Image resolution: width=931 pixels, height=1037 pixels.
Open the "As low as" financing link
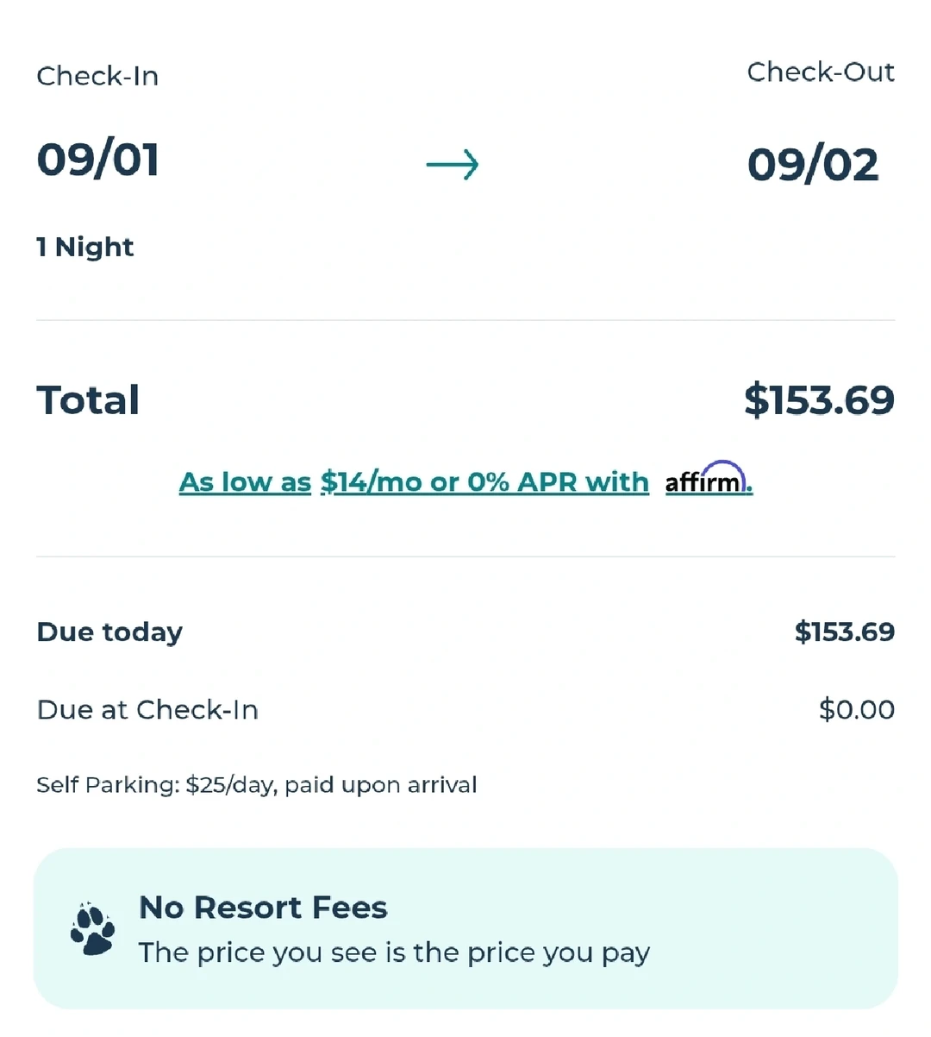coord(245,481)
